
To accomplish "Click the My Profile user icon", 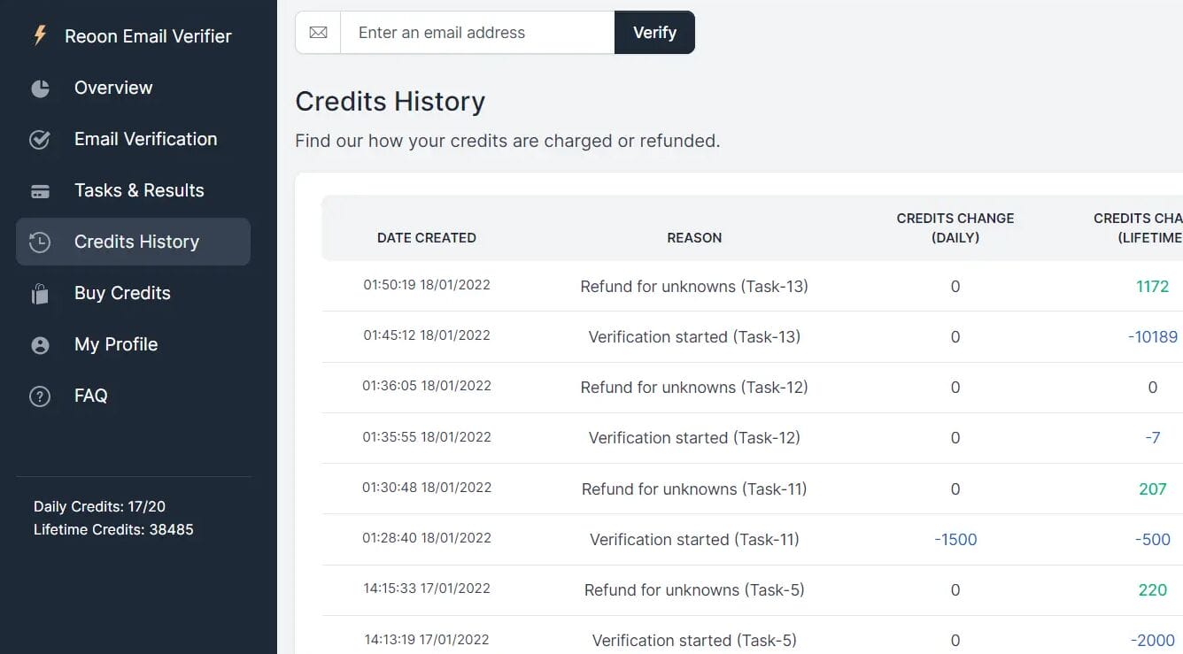I will (x=40, y=345).
